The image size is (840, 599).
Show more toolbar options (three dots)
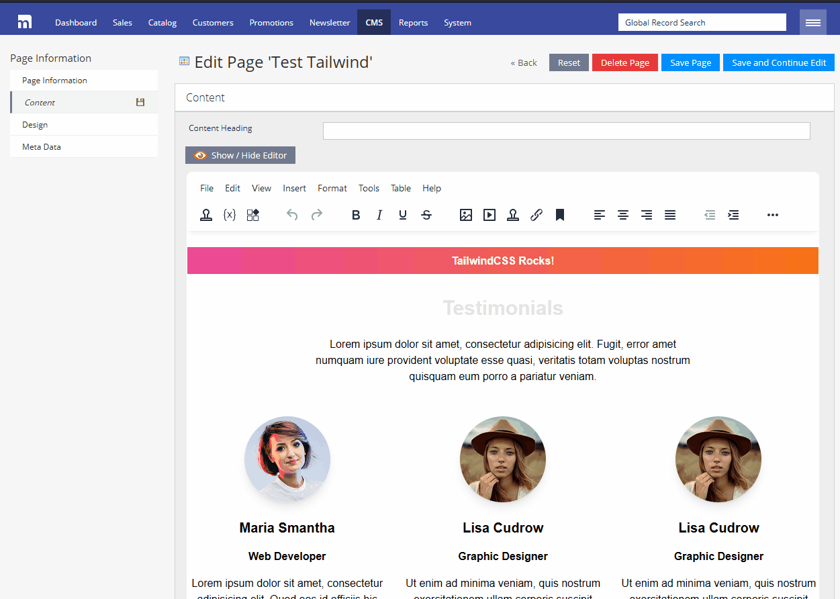coord(773,215)
